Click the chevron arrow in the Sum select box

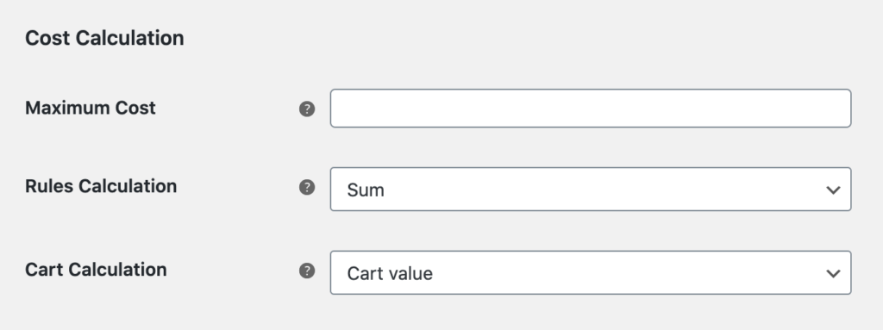click(x=833, y=190)
